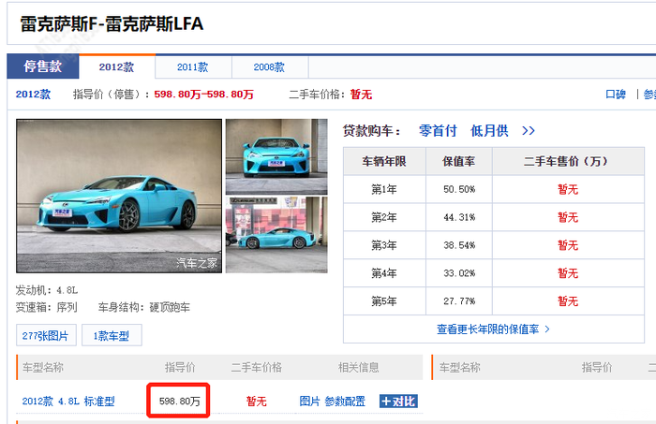656x424 pixels.
Task: Click the 277张图片 button
Action: click(x=46, y=335)
